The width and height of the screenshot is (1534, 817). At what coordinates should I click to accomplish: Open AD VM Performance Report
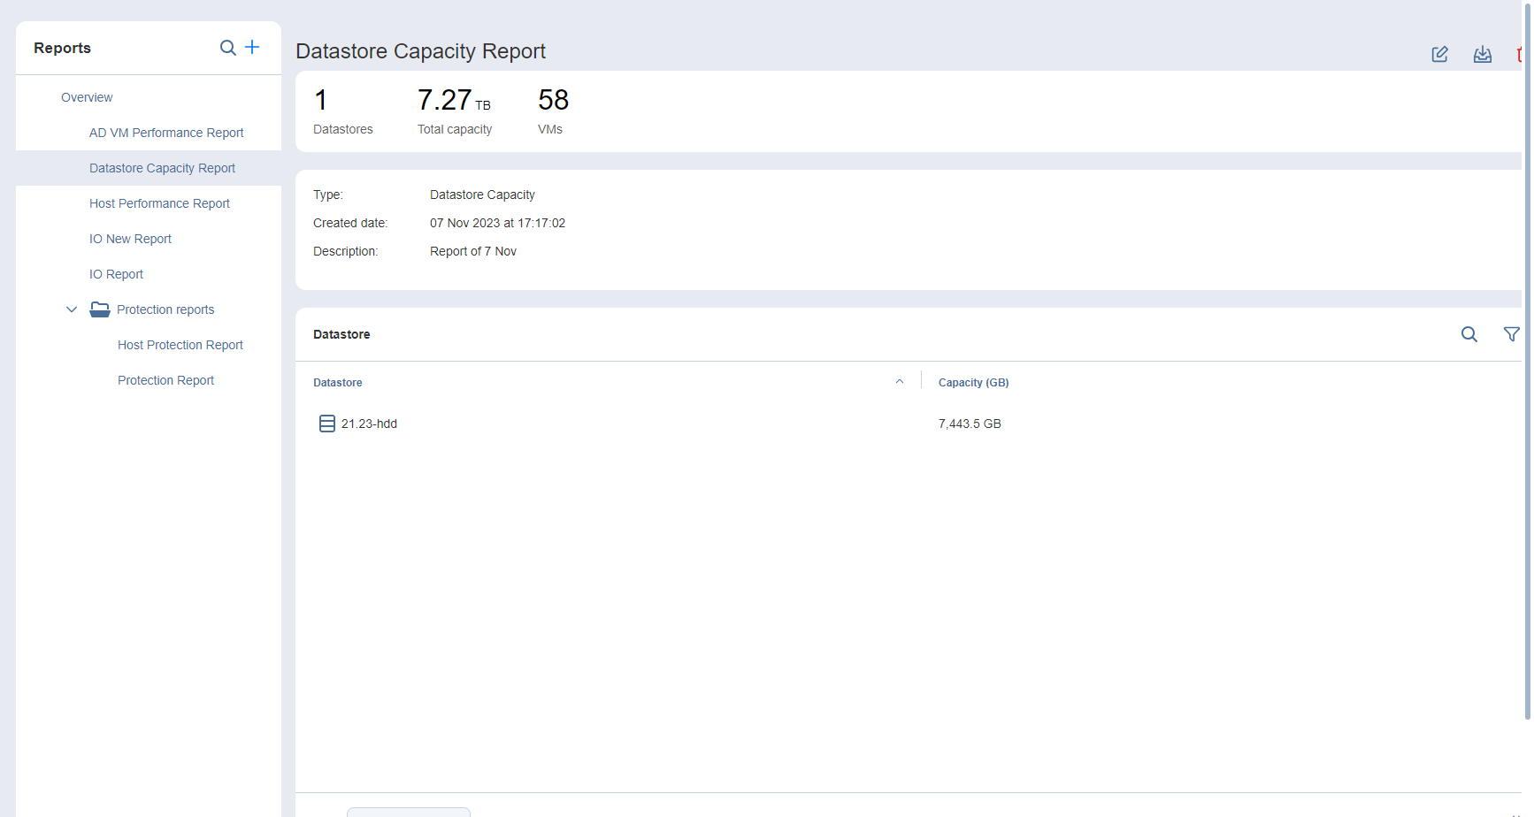(166, 133)
